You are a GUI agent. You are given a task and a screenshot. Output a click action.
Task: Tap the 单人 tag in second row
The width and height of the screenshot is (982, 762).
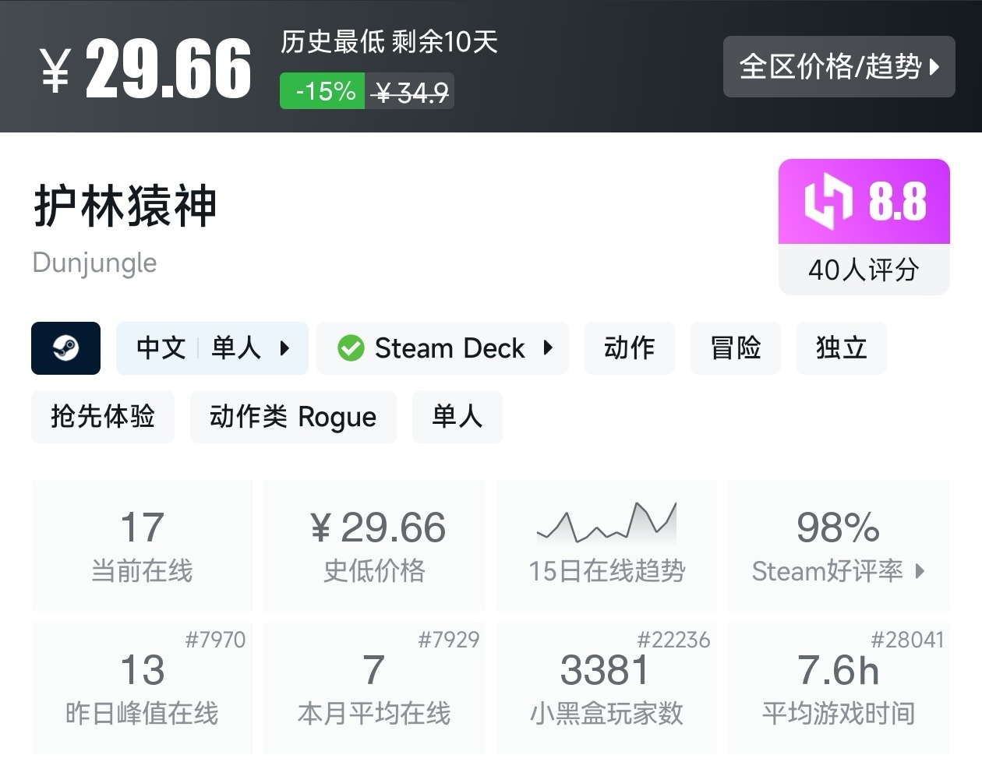tap(457, 417)
